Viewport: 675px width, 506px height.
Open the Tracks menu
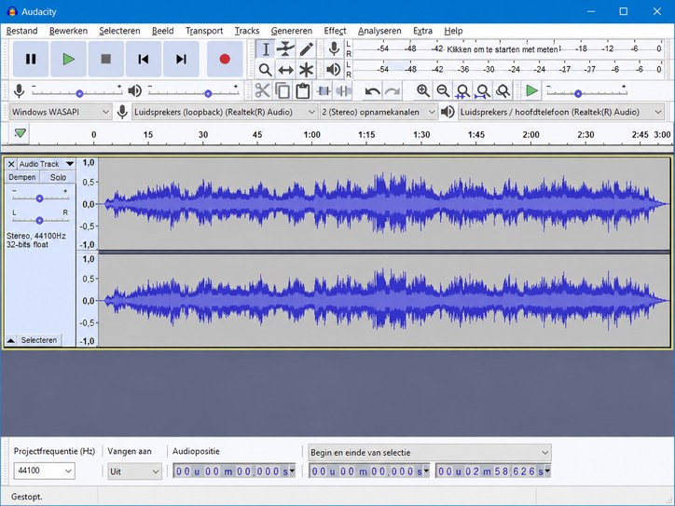(247, 31)
